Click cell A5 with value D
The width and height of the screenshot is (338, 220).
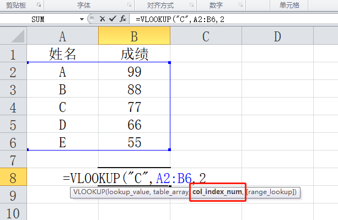point(62,124)
